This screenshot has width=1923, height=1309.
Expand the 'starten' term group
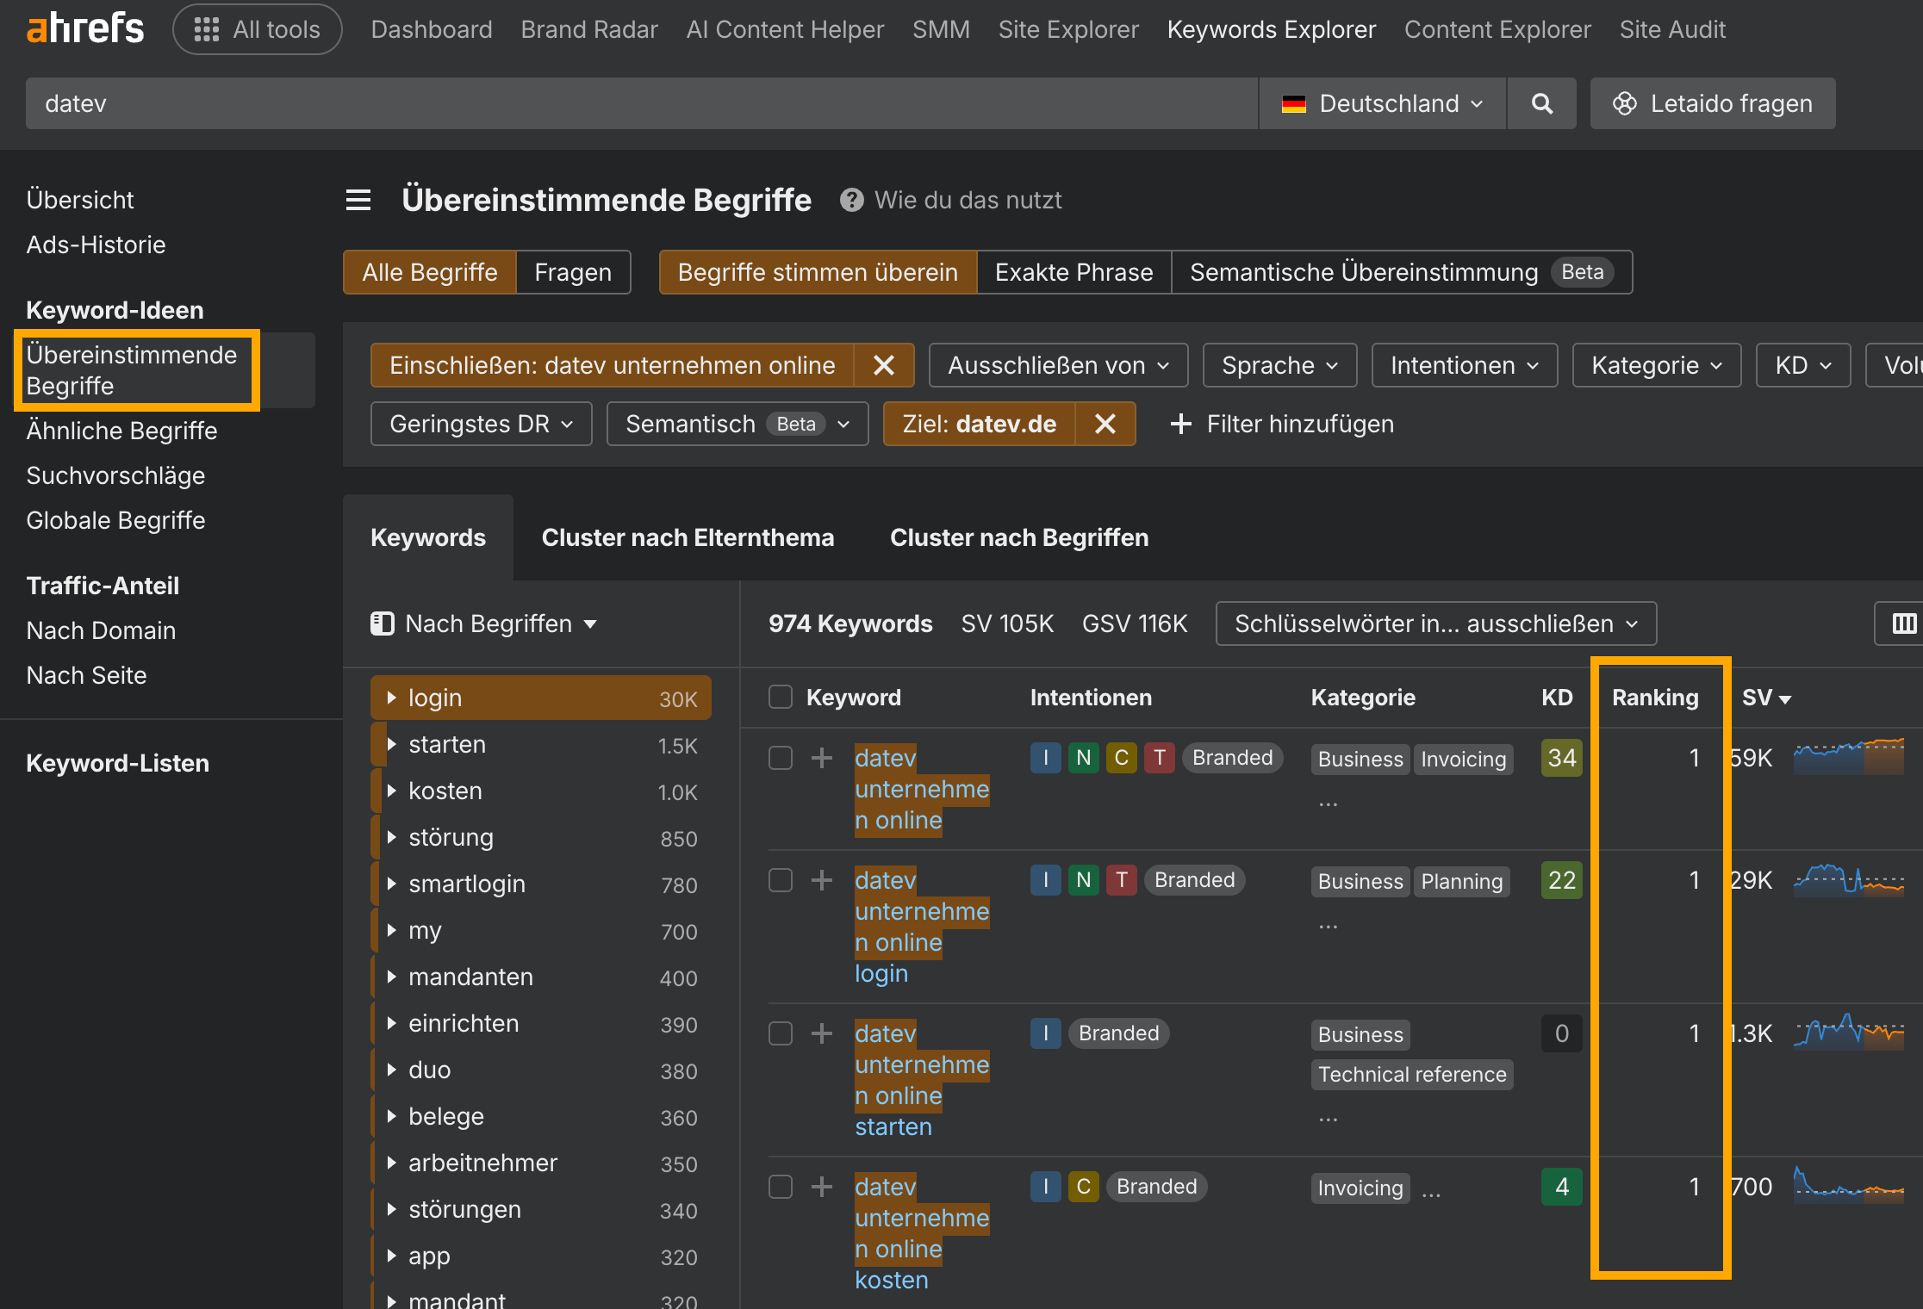coord(392,744)
